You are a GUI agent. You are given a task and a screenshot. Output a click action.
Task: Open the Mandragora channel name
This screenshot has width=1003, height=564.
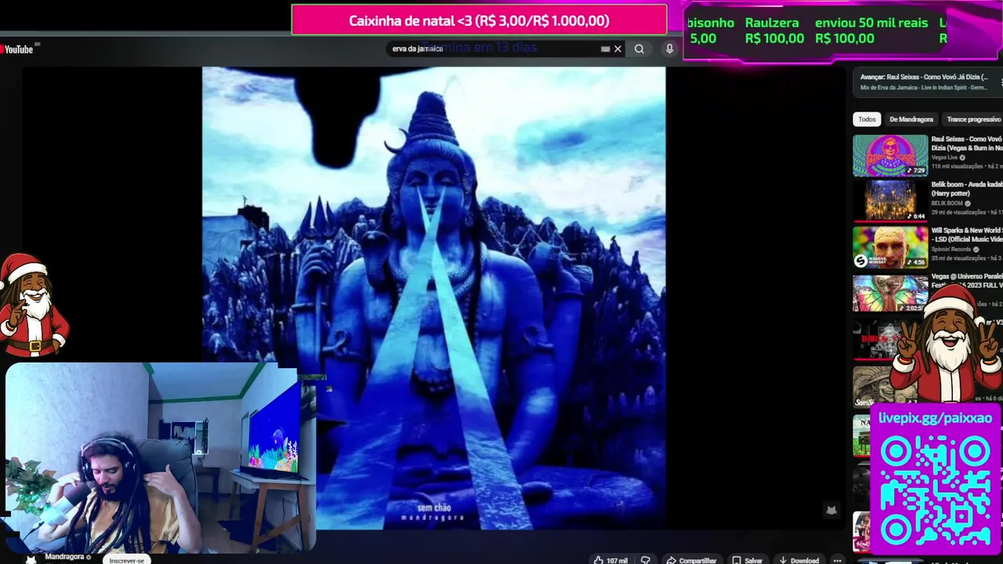point(64,557)
